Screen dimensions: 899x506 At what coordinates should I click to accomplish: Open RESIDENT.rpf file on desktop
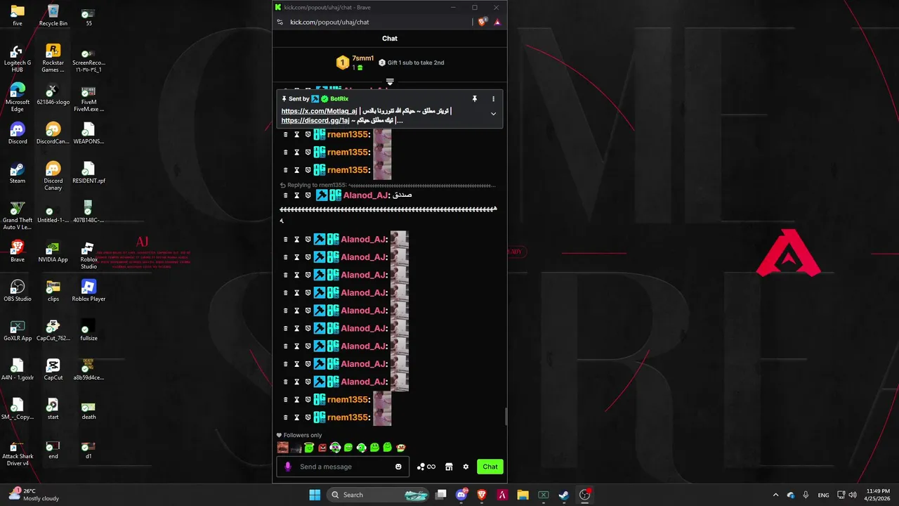coord(88,172)
